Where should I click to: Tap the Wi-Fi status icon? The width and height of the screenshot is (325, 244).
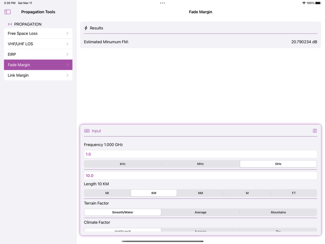coord(304,3)
